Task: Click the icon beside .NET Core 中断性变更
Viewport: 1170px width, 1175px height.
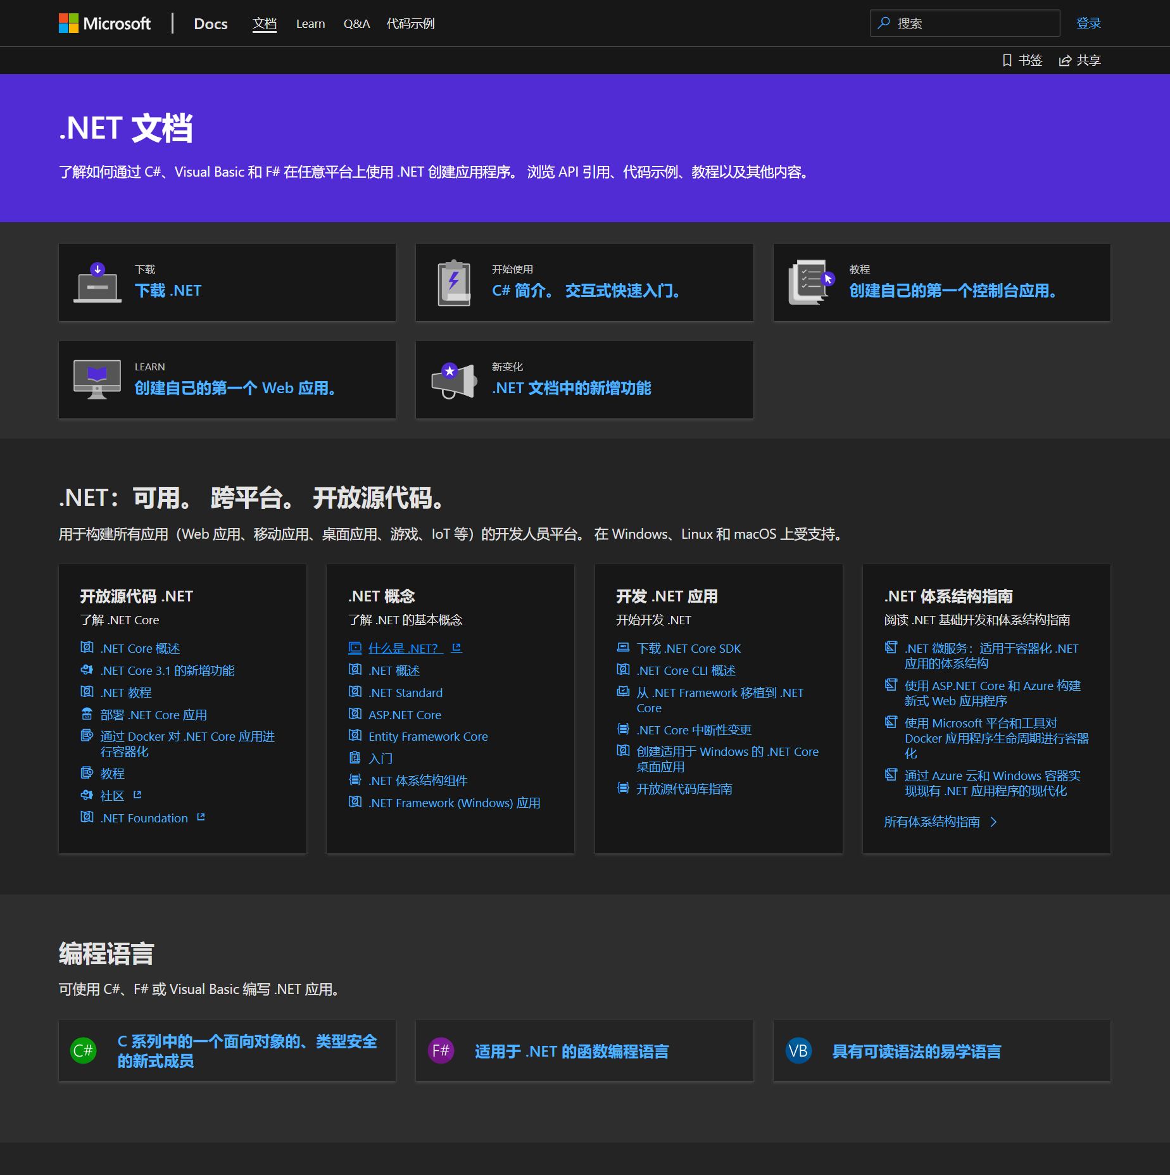Action: click(623, 729)
